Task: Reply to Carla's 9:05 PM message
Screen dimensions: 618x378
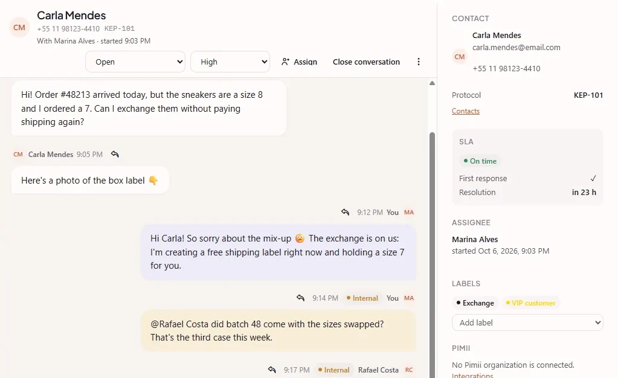Action: coord(115,154)
